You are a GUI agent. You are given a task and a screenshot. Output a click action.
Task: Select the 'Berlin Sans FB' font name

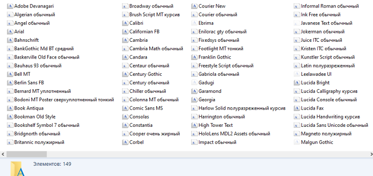click(29, 83)
